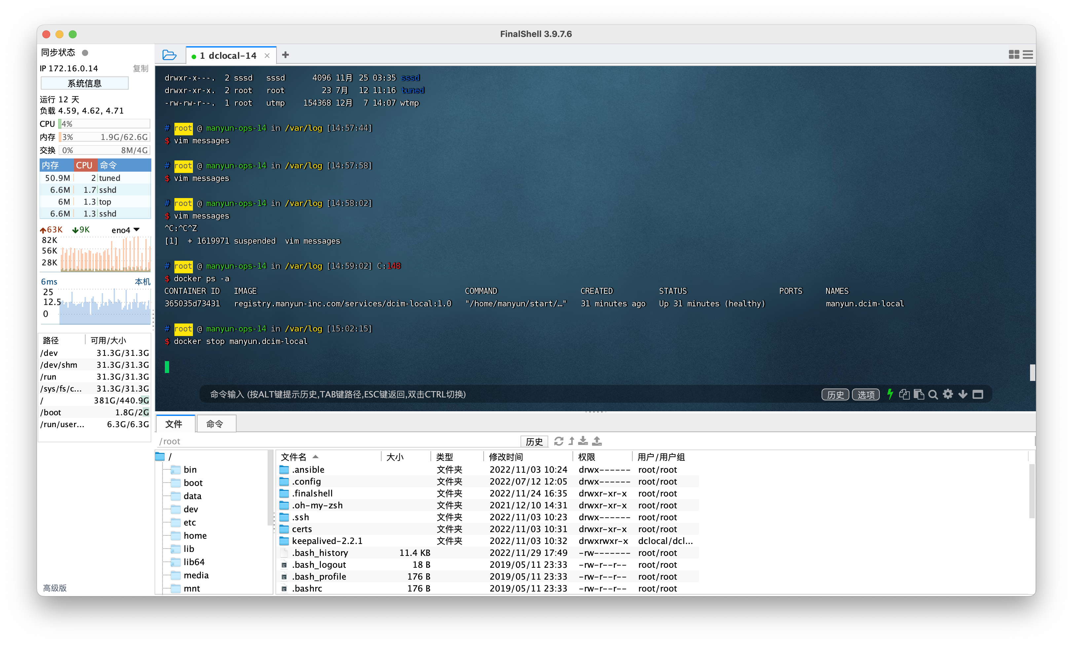Click the copy icon in terminal toolbar
This screenshot has height=645, width=1073.
pos(904,394)
